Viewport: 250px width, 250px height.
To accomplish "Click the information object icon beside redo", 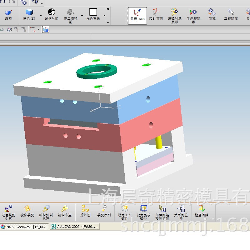I will (x=23, y=2).
